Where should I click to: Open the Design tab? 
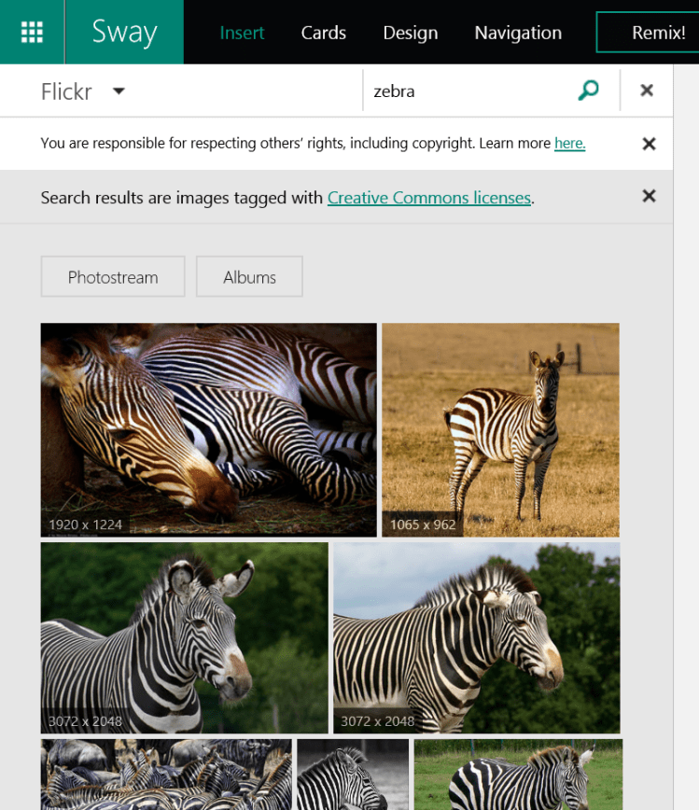[x=411, y=33]
